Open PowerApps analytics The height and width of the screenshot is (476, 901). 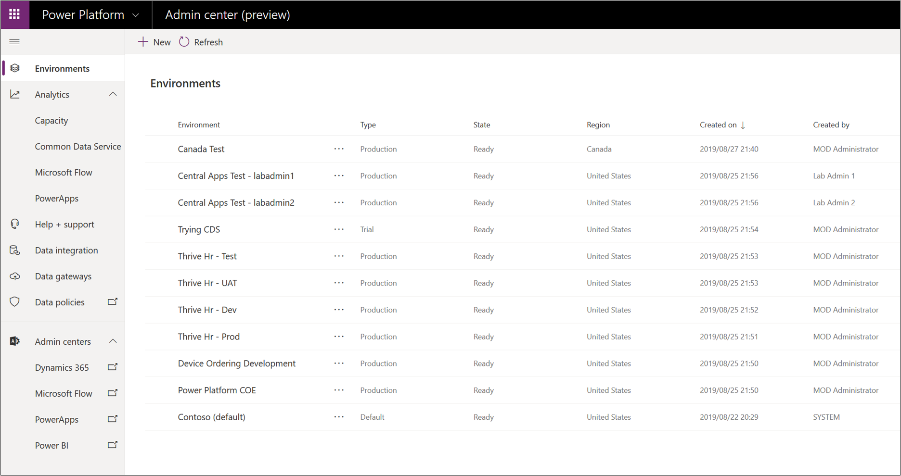click(x=57, y=198)
